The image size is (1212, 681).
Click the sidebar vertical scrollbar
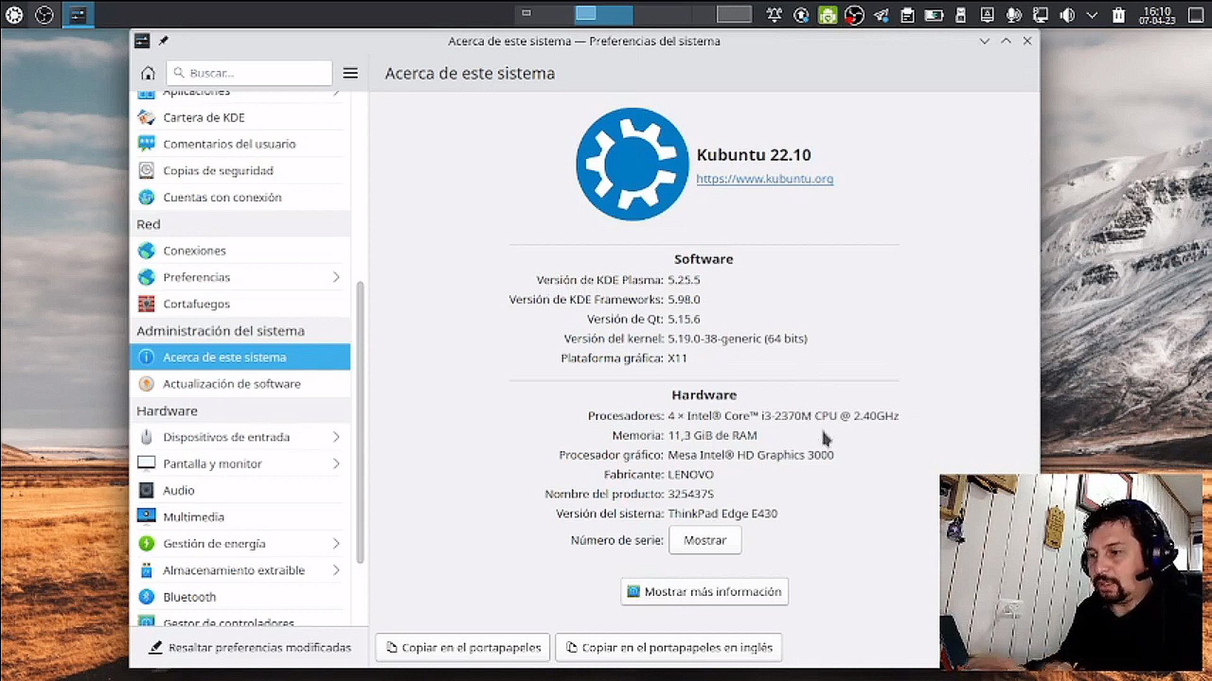pos(360,422)
